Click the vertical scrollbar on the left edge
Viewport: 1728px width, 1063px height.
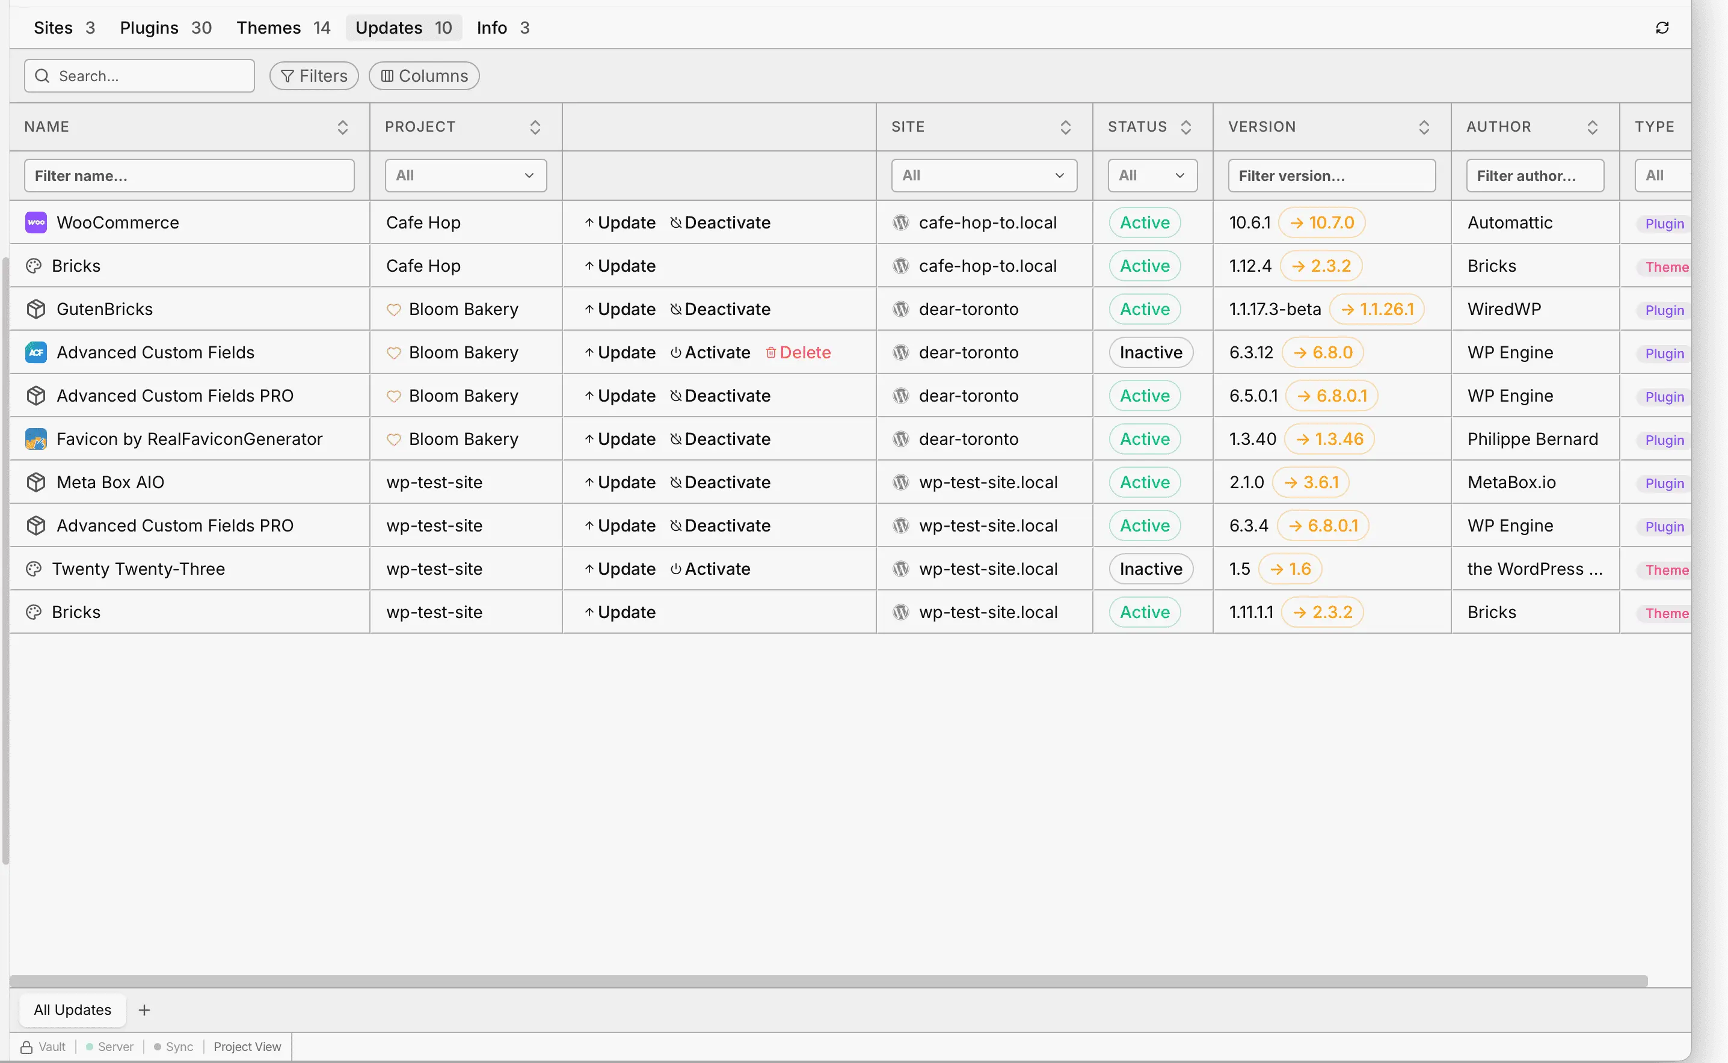[5, 561]
